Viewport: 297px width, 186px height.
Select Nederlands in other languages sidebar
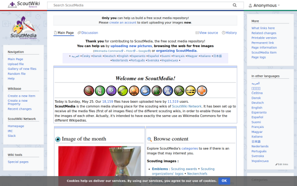click(260, 146)
